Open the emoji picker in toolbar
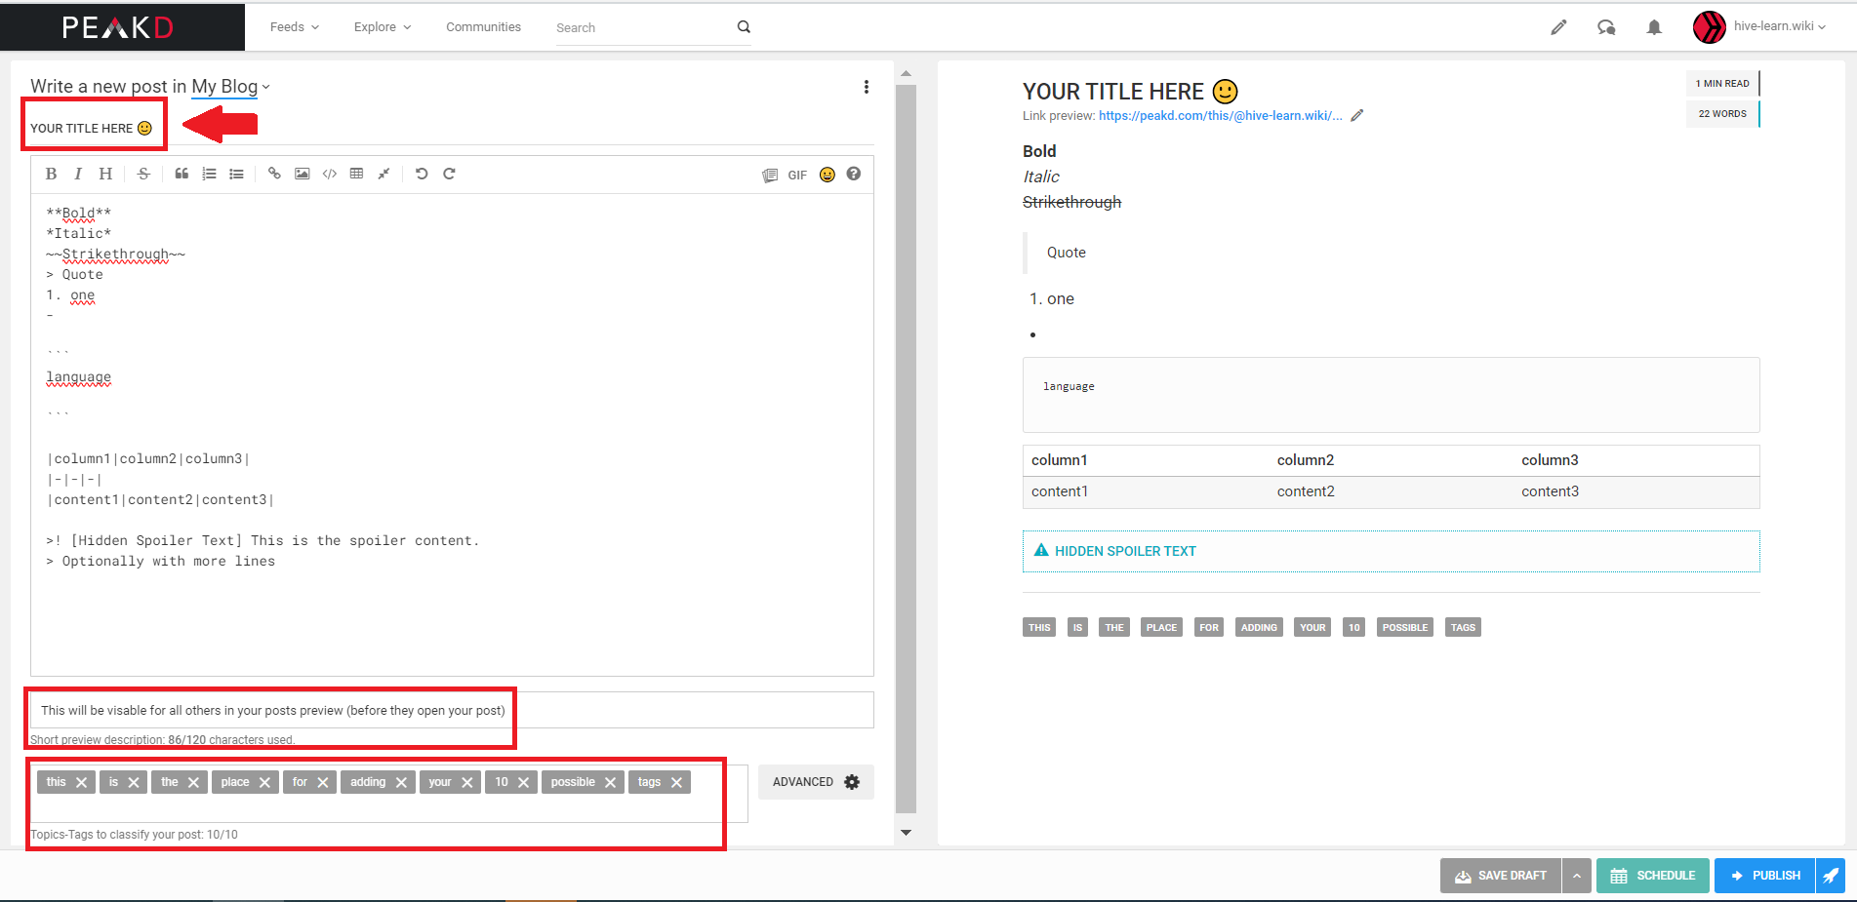Screen dimensions: 1857x902 [828, 175]
